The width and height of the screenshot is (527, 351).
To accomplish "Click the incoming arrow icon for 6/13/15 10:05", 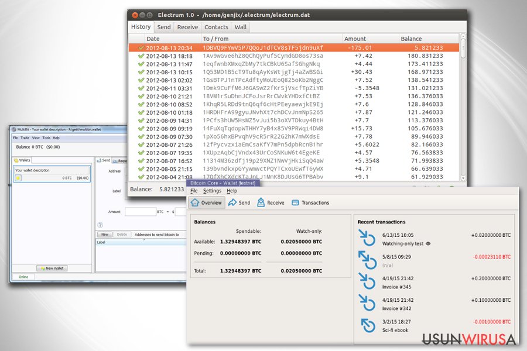I will (x=367, y=238).
